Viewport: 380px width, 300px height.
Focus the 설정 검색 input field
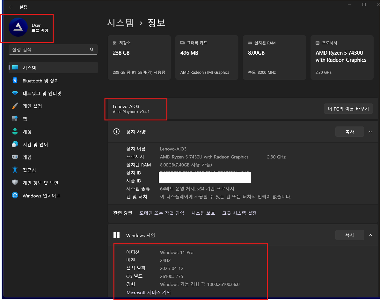pos(53,50)
